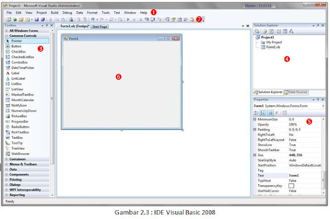Switch to the Data Sources tab
330x219 pixels.
[x=296, y=92]
